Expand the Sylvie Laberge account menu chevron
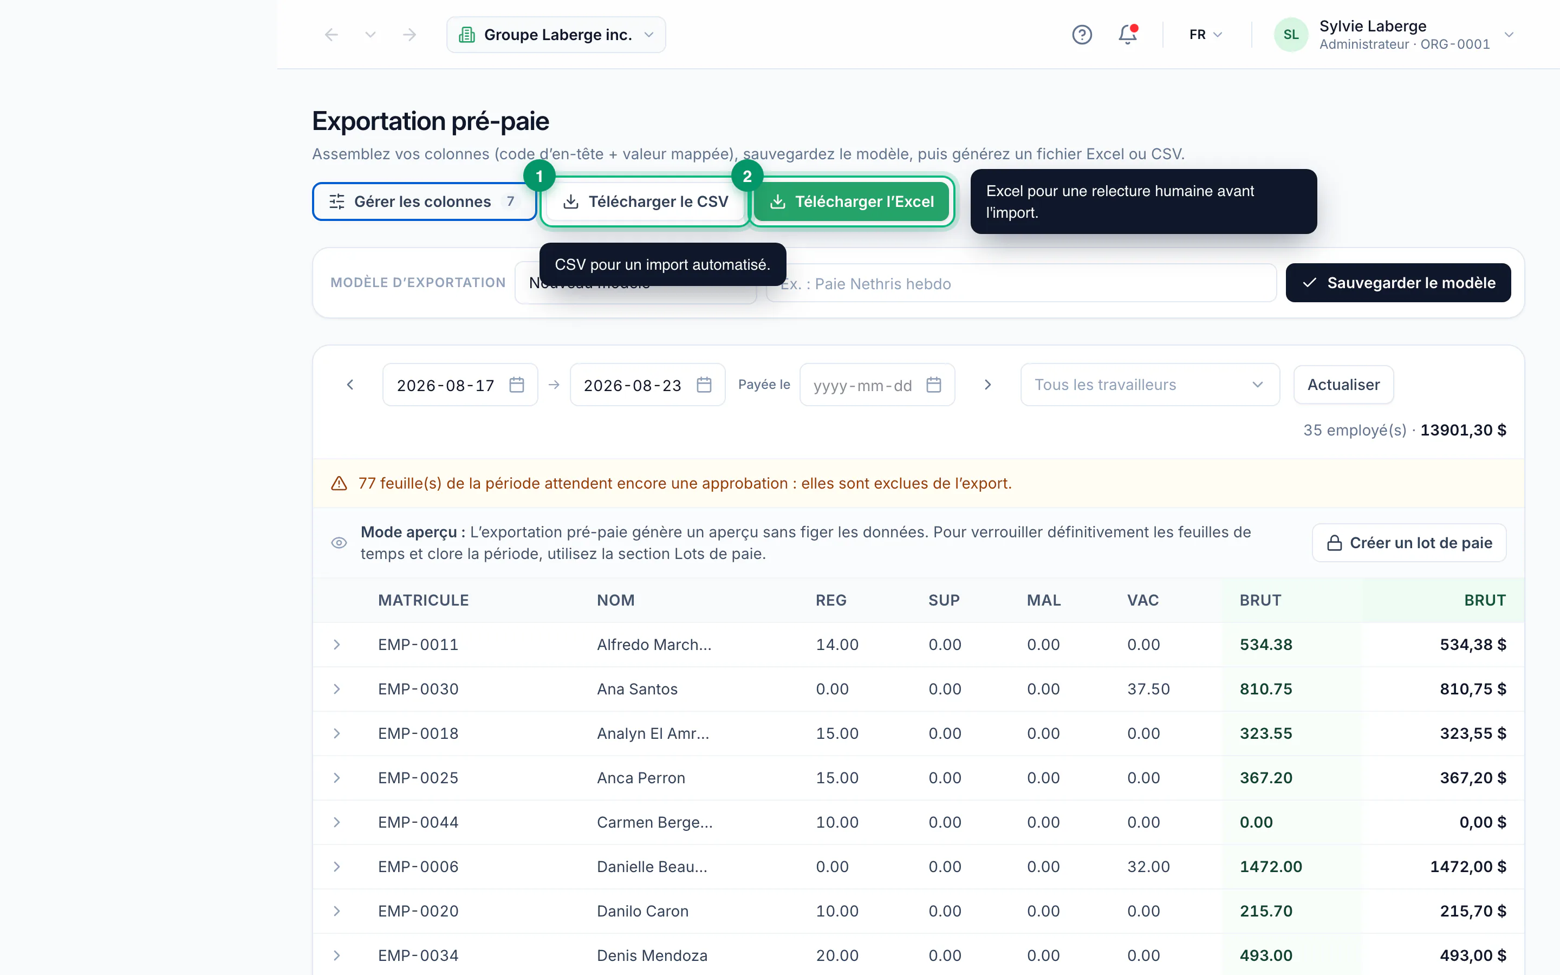 pos(1509,35)
